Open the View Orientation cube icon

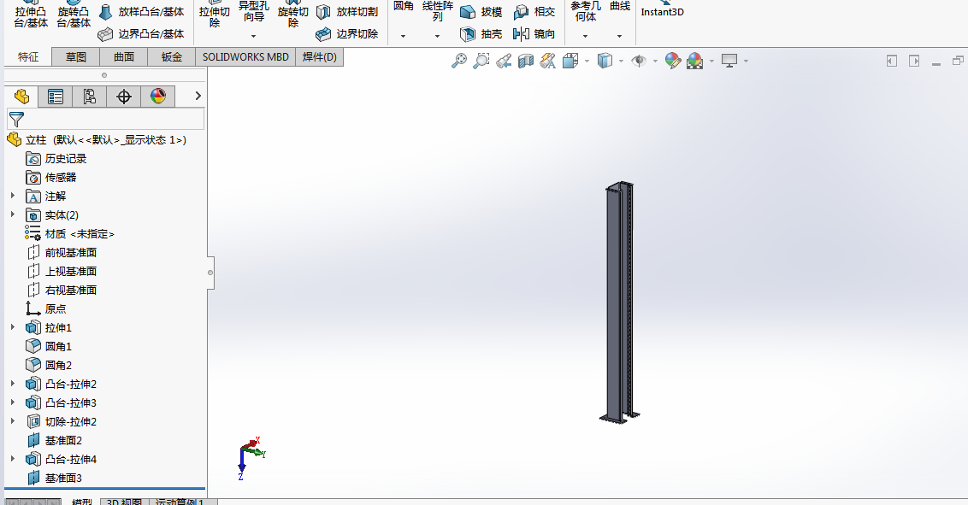click(x=570, y=61)
